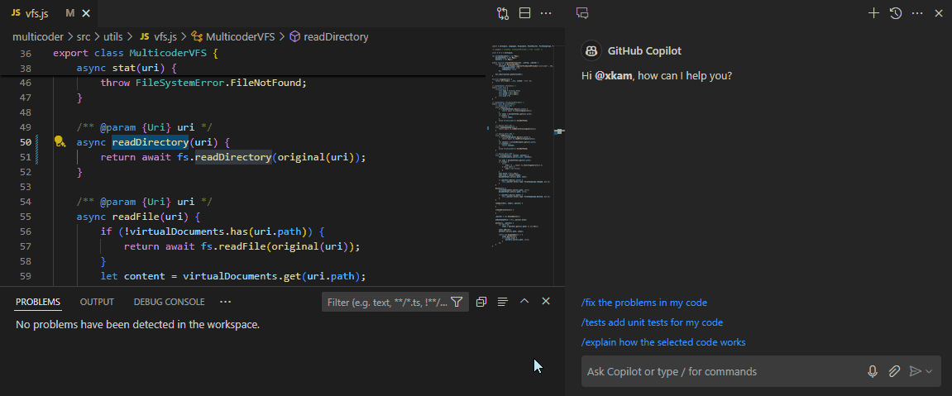Open the send button dropdown arrow
The height and width of the screenshot is (396, 952).
click(x=929, y=372)
